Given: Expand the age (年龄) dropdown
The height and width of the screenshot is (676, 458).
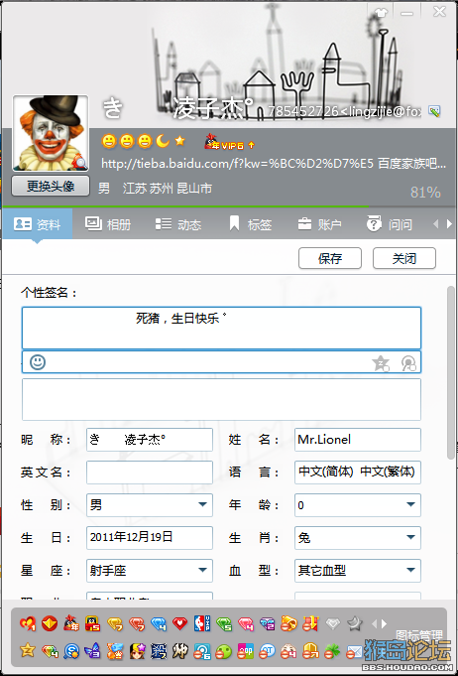Looking at the screenshot, I should click(358, 505).
